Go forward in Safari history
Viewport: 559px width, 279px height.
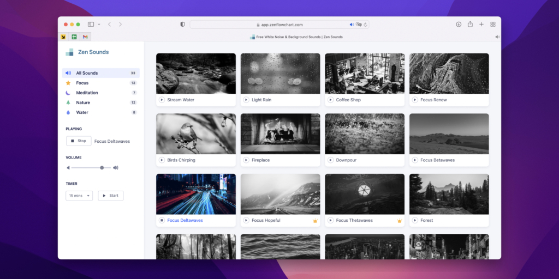[x=121, y=24]
